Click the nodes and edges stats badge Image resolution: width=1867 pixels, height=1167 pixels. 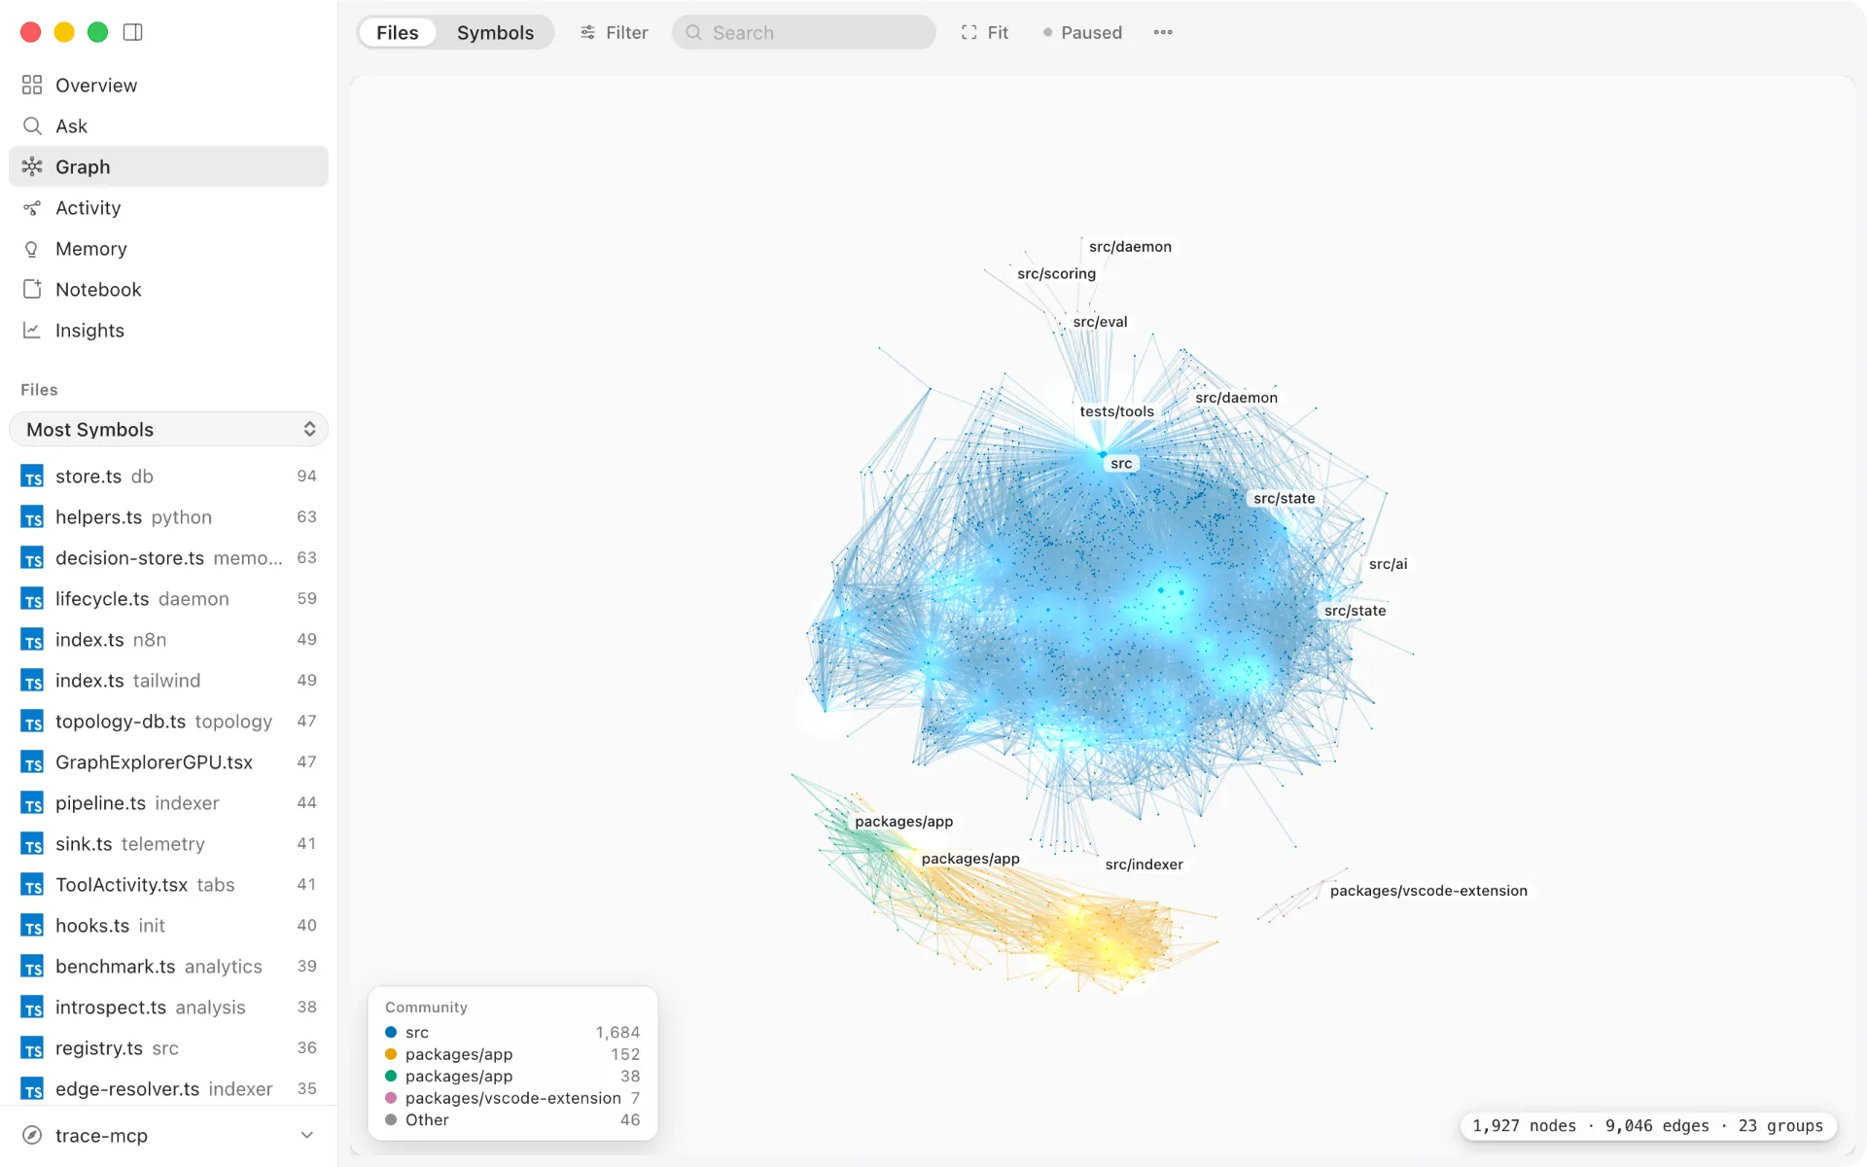1647,1125
